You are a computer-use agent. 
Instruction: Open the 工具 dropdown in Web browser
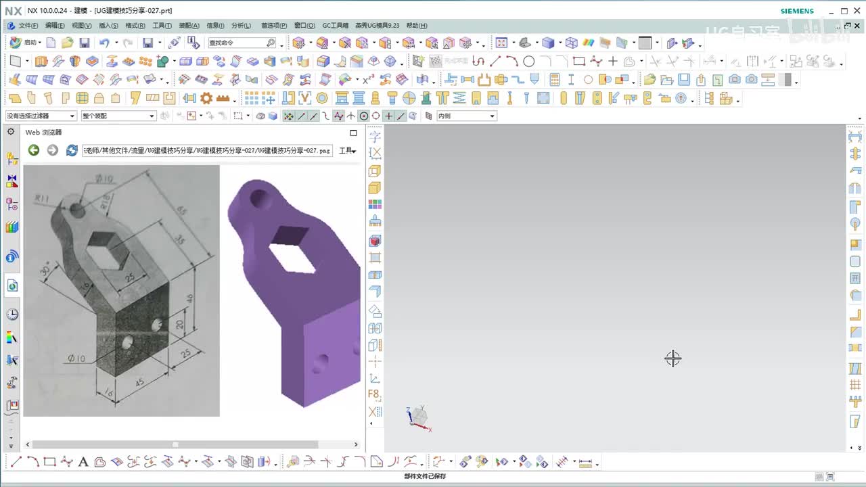(347, 151)
